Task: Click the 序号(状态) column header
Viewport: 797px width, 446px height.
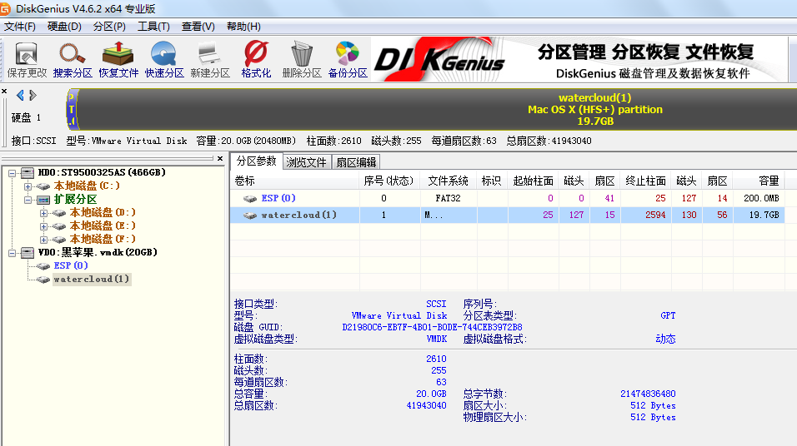Action: tap(389, 181)
